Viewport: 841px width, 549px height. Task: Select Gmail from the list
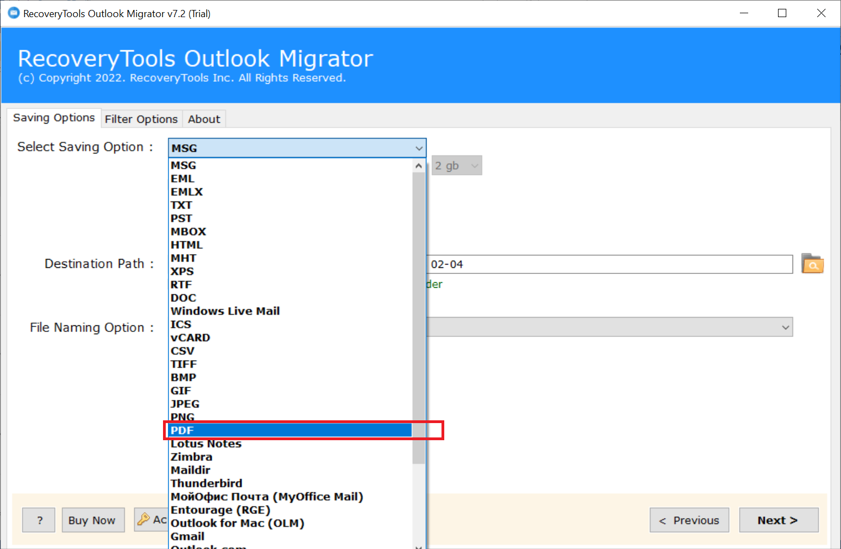(x=290, y=536)
